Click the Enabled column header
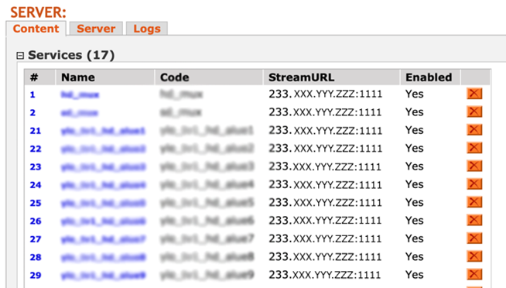Image resolution: width=506 pixels, height=288 pixels. (430, 77)
